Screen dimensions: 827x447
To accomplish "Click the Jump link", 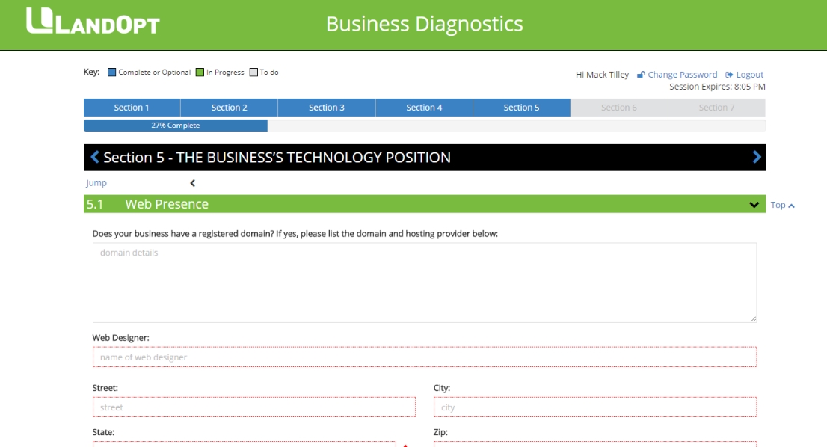I will [96, 183].
